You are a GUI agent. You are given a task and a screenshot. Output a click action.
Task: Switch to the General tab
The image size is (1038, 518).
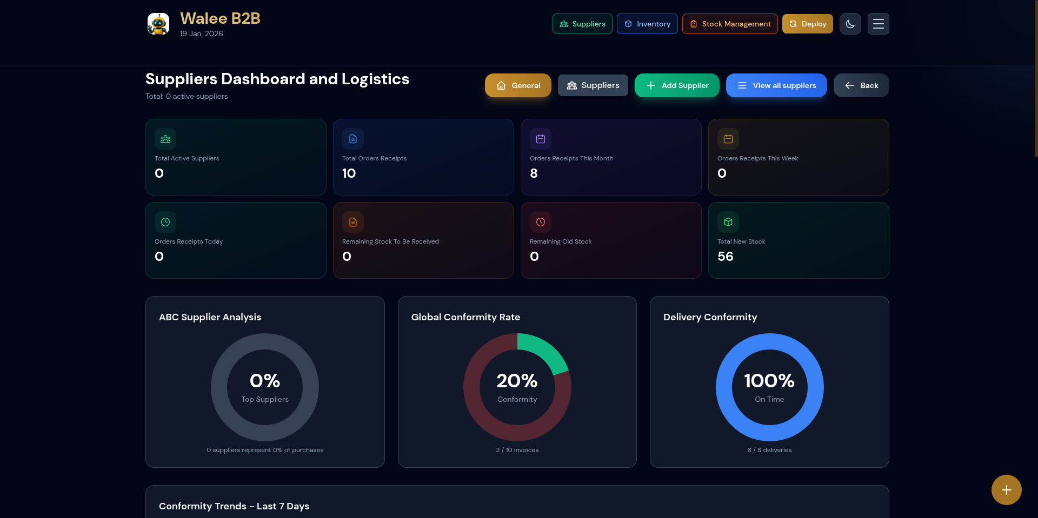[x=517, y=85]
